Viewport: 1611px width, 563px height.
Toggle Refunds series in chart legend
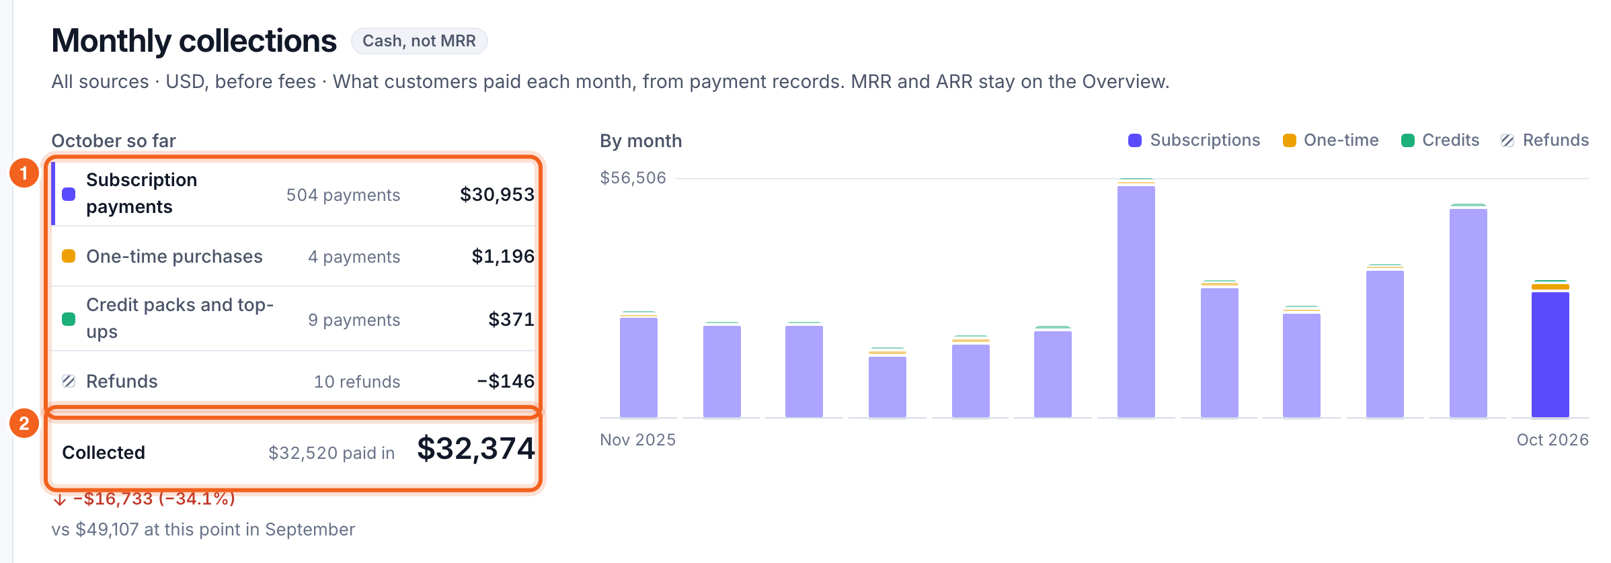(1545, 140)
